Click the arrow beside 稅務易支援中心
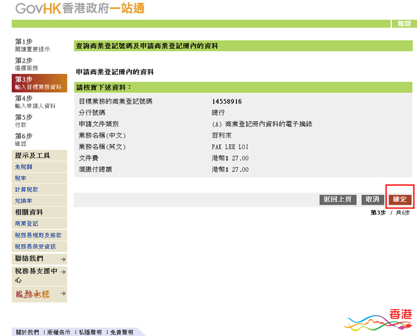The width and height of the screenshot is (417, 336). tap(63, 272)
